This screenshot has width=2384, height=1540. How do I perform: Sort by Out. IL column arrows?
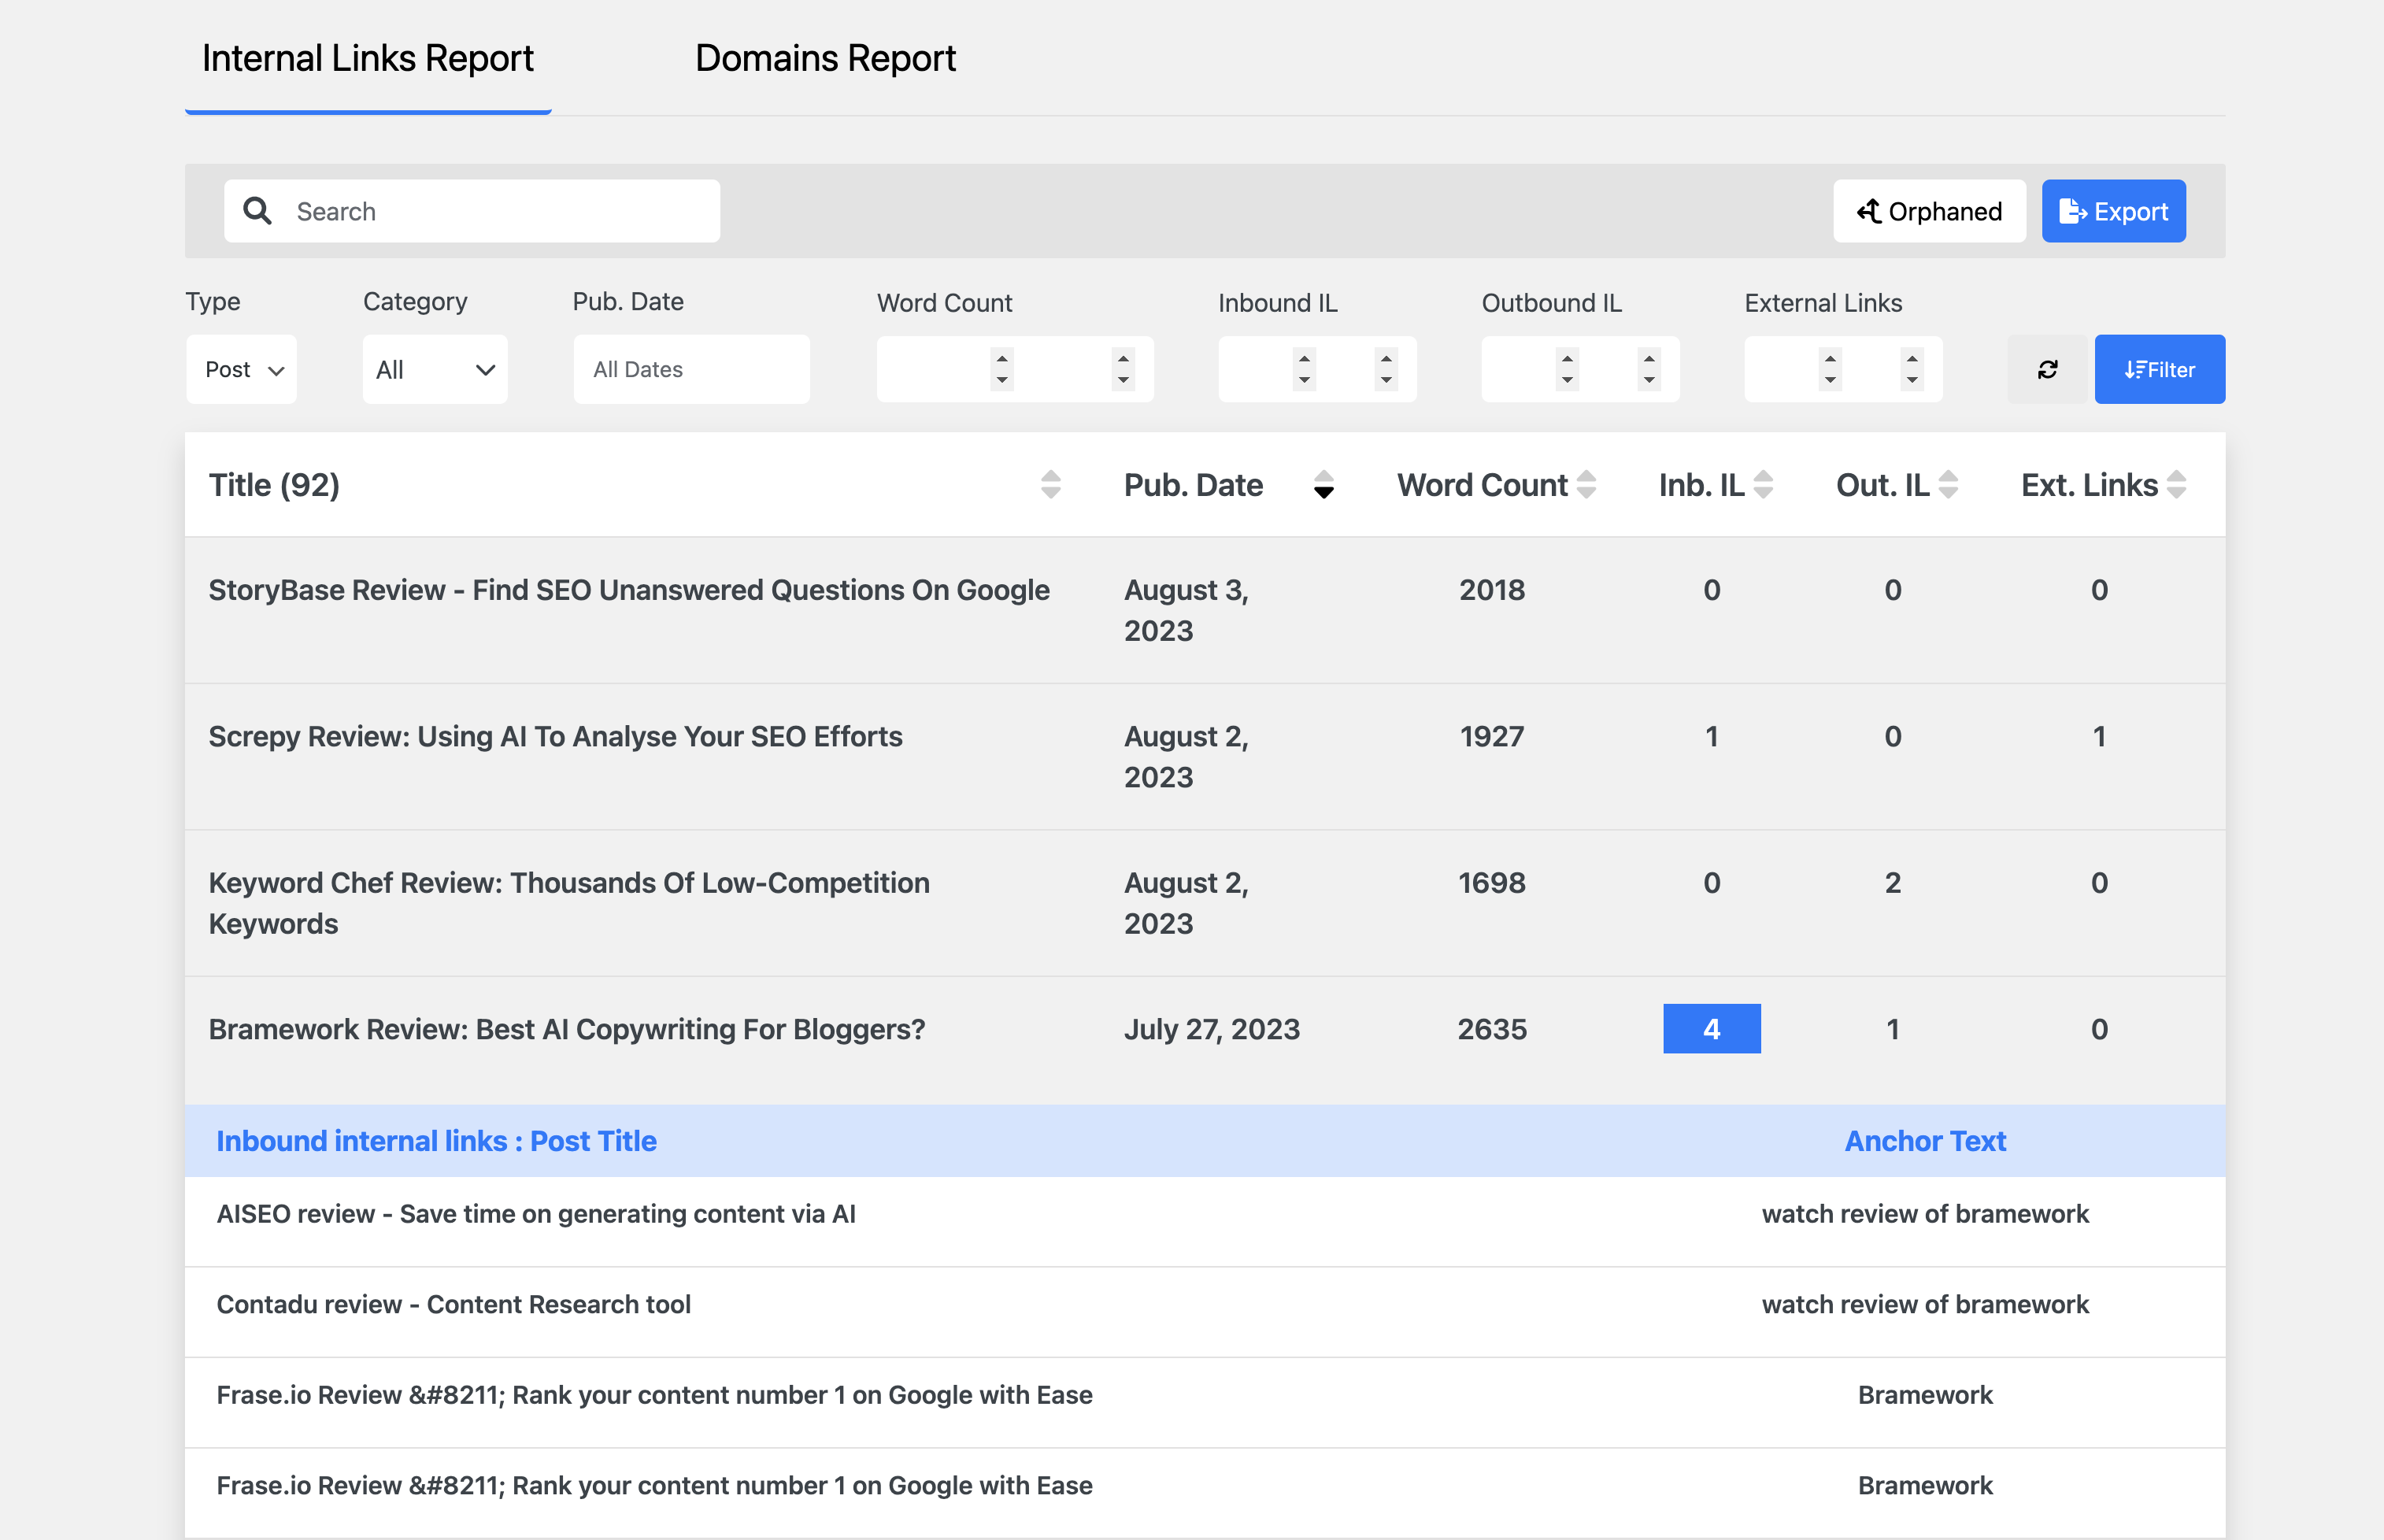(x=1947, y=485)
